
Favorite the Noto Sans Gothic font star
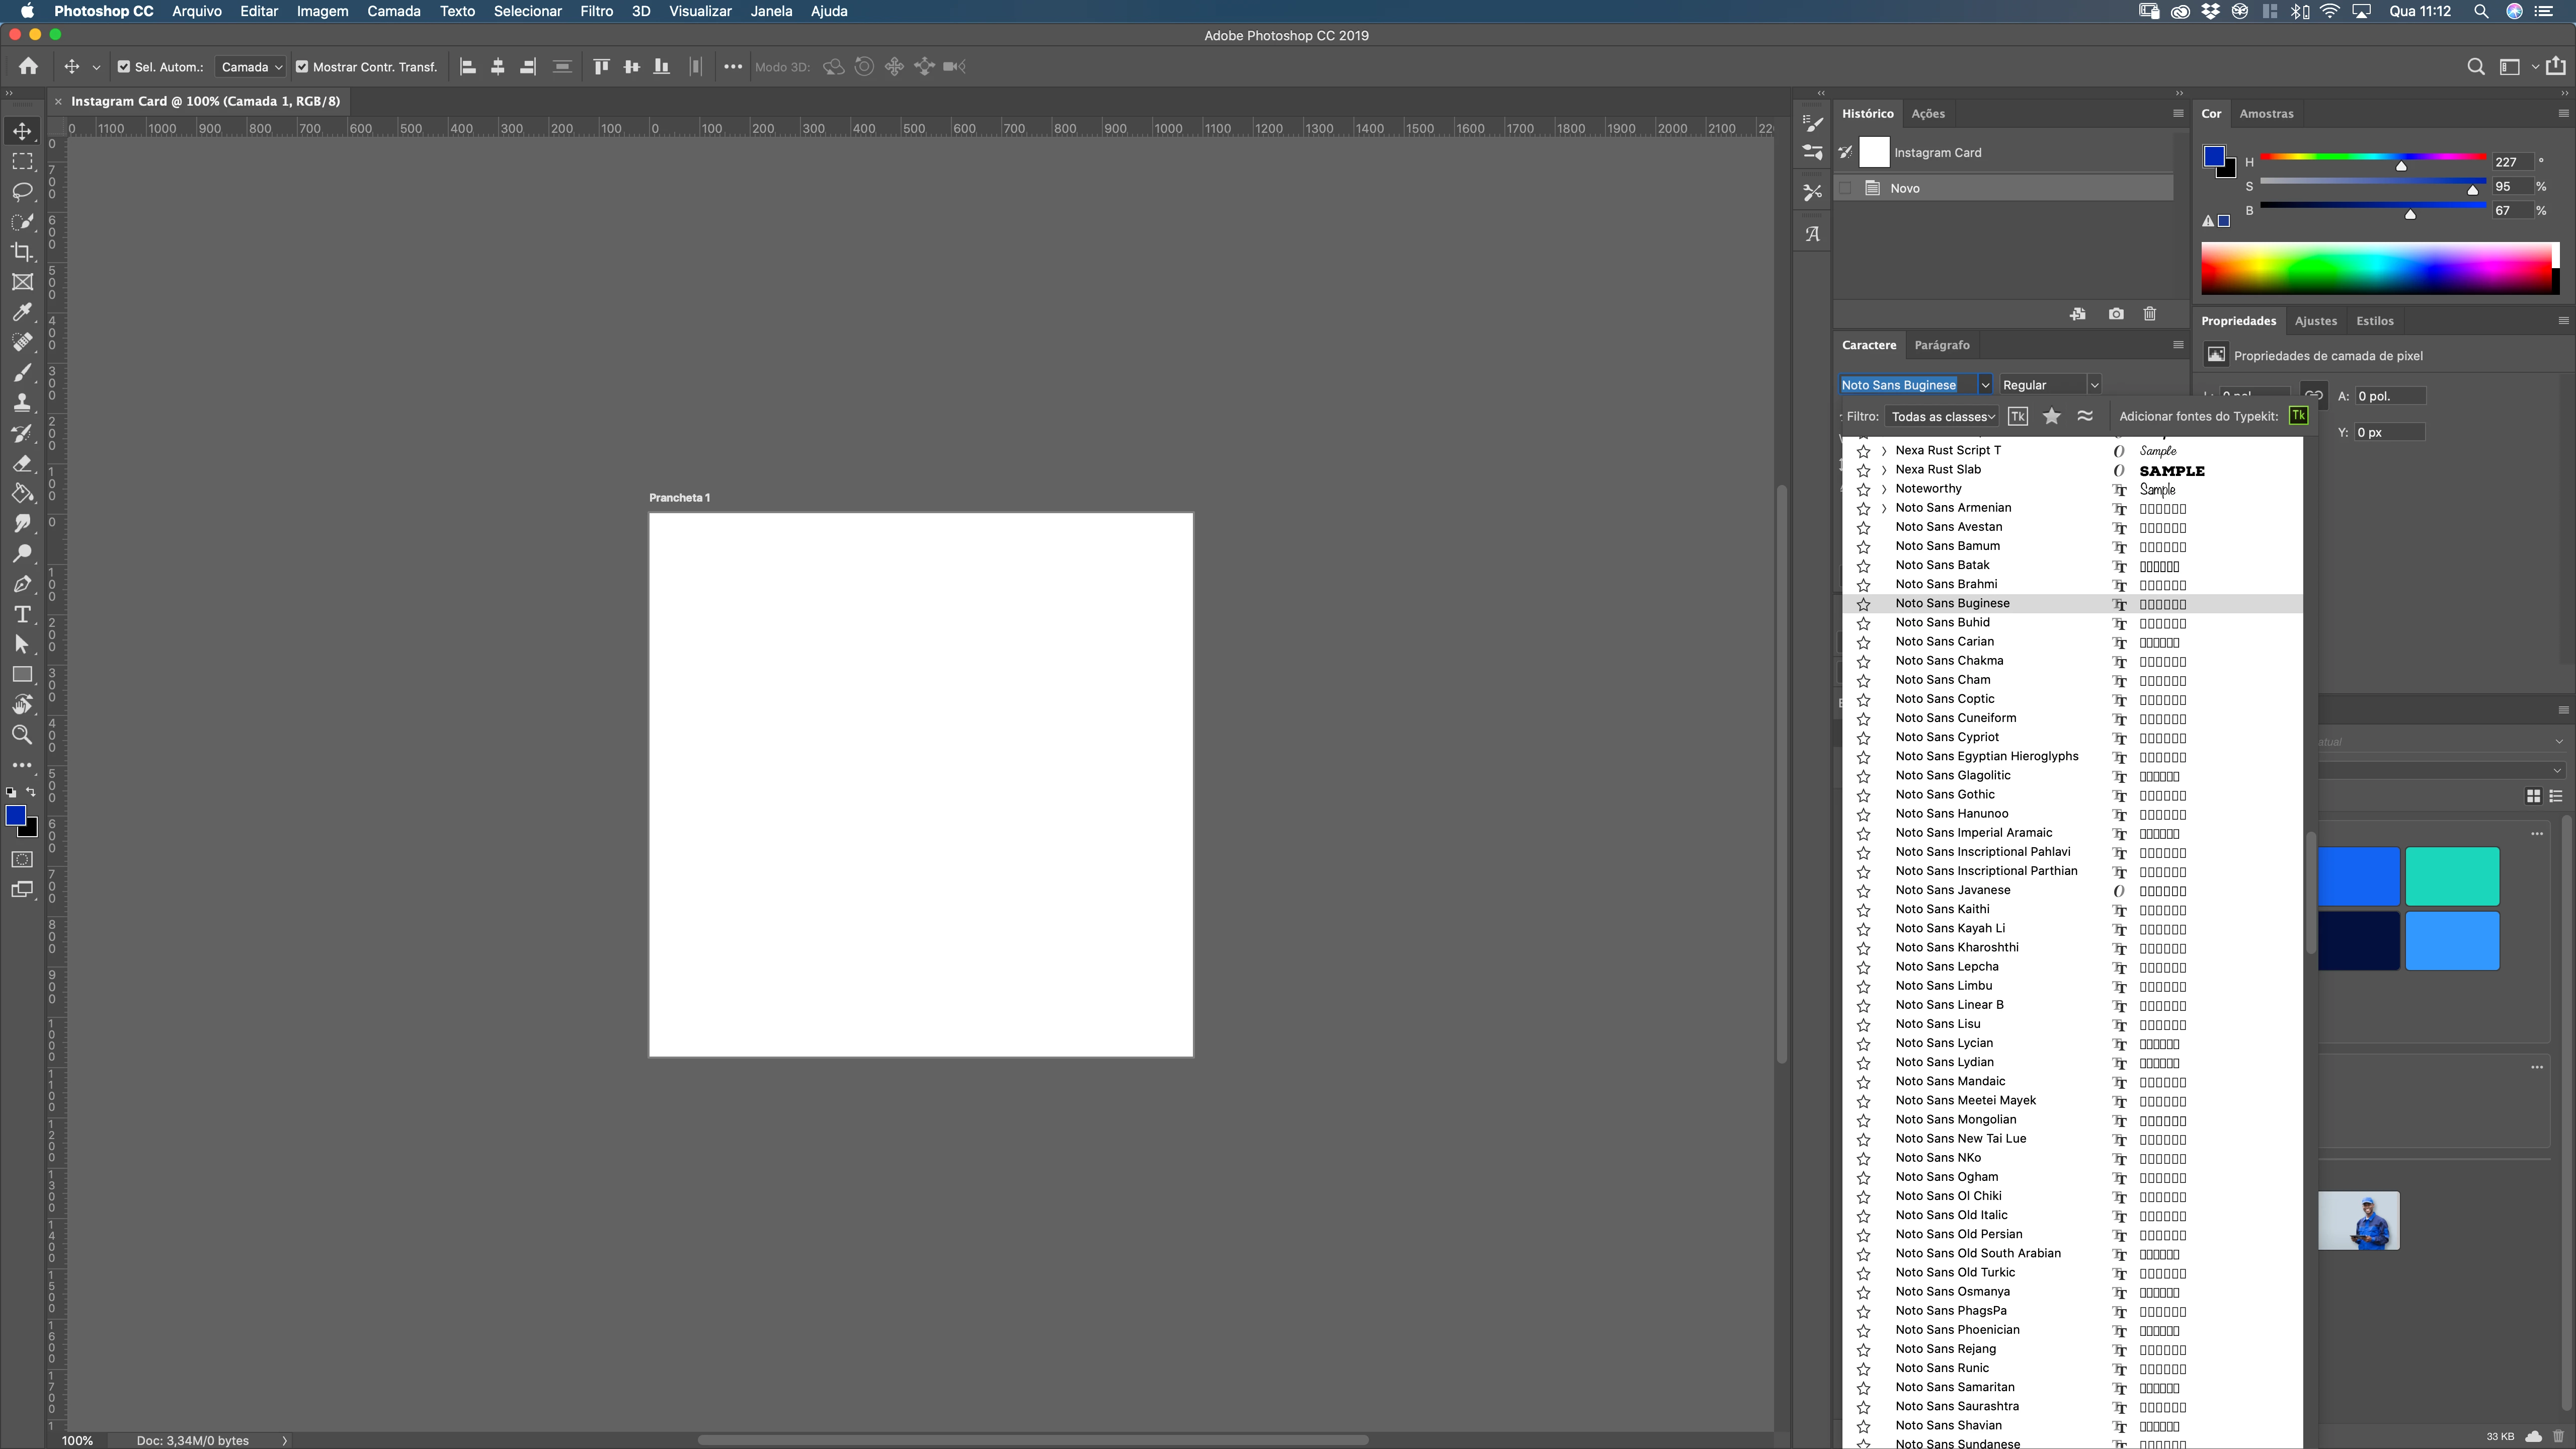click(1863, 795)
